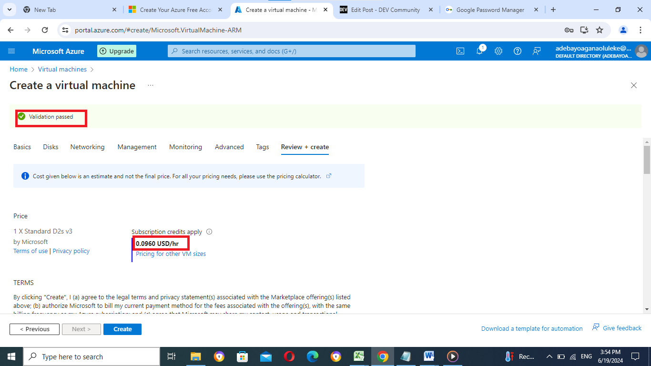651x366 pixels.
Task: Show hidden system tray icons
Action: [x=549, y=356]
